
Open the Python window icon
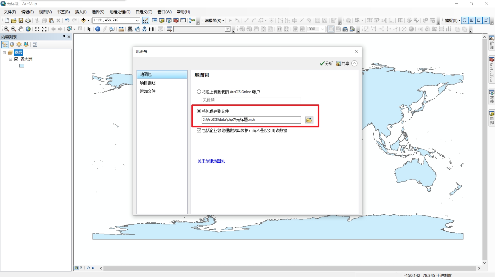[183, 20]
